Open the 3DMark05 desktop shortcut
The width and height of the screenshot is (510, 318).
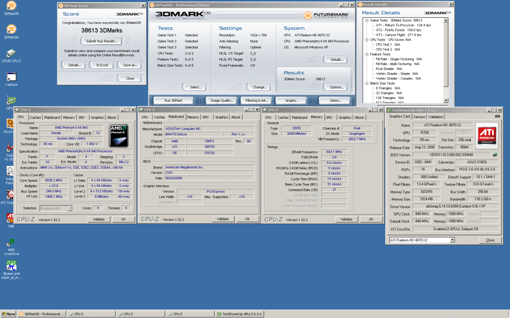[x=11, y=8]
